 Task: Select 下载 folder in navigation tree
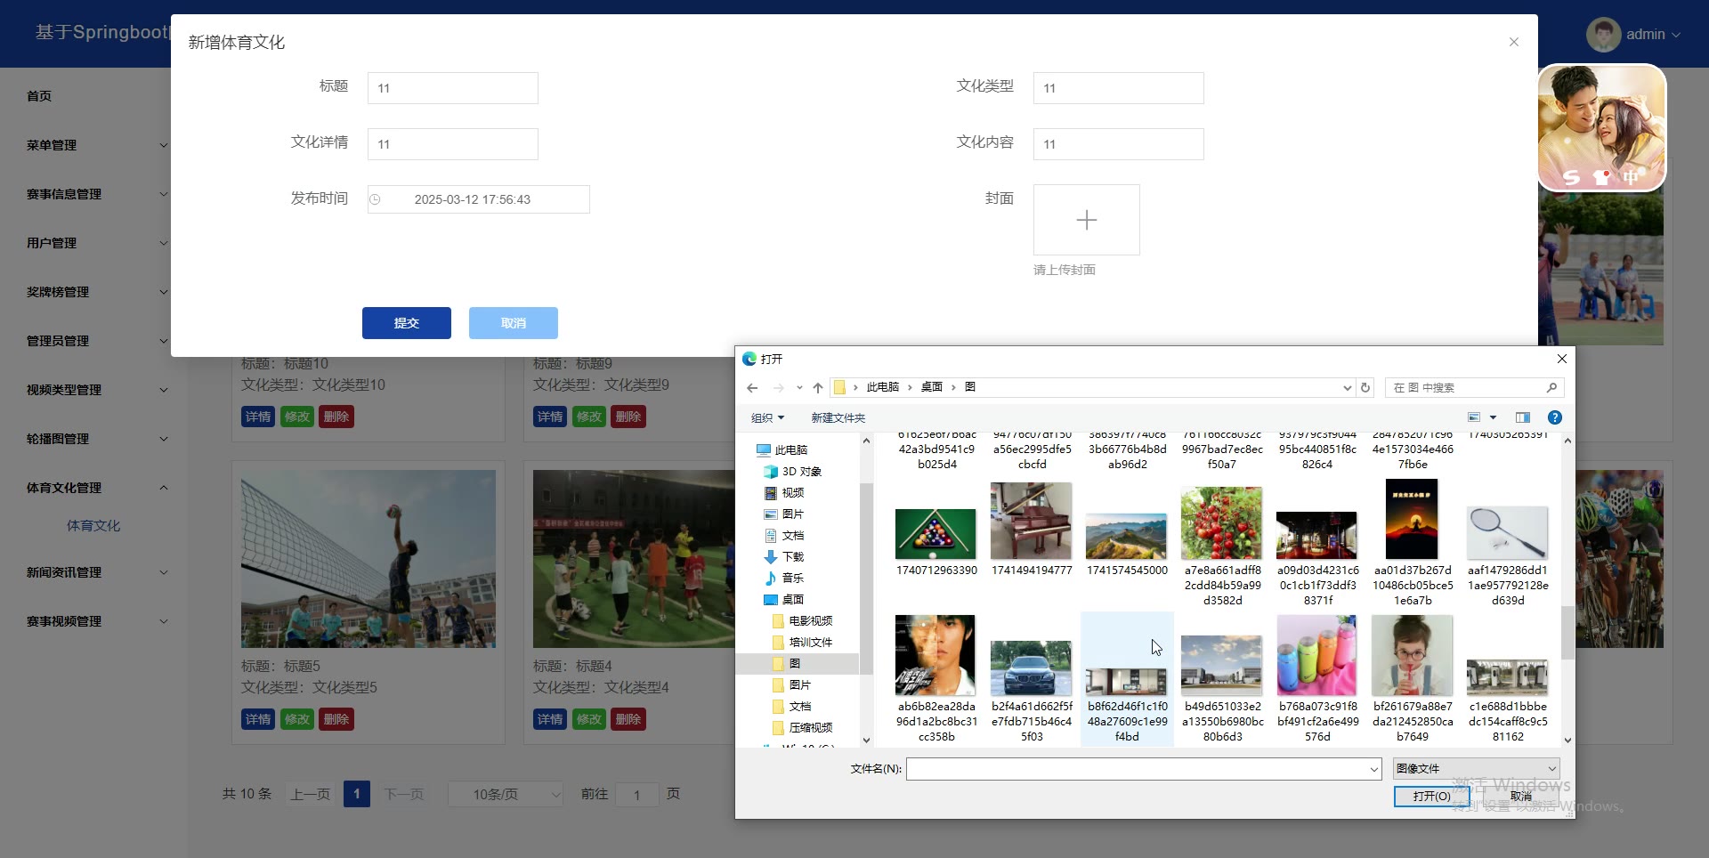tap(792, 557)
